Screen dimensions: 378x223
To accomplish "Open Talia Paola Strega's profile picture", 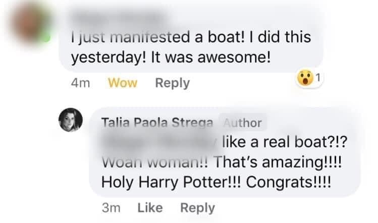I will click(70, 121).
